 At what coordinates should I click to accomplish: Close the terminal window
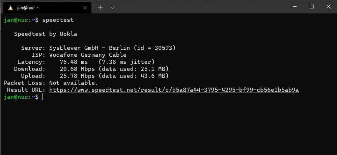[328, 7]
